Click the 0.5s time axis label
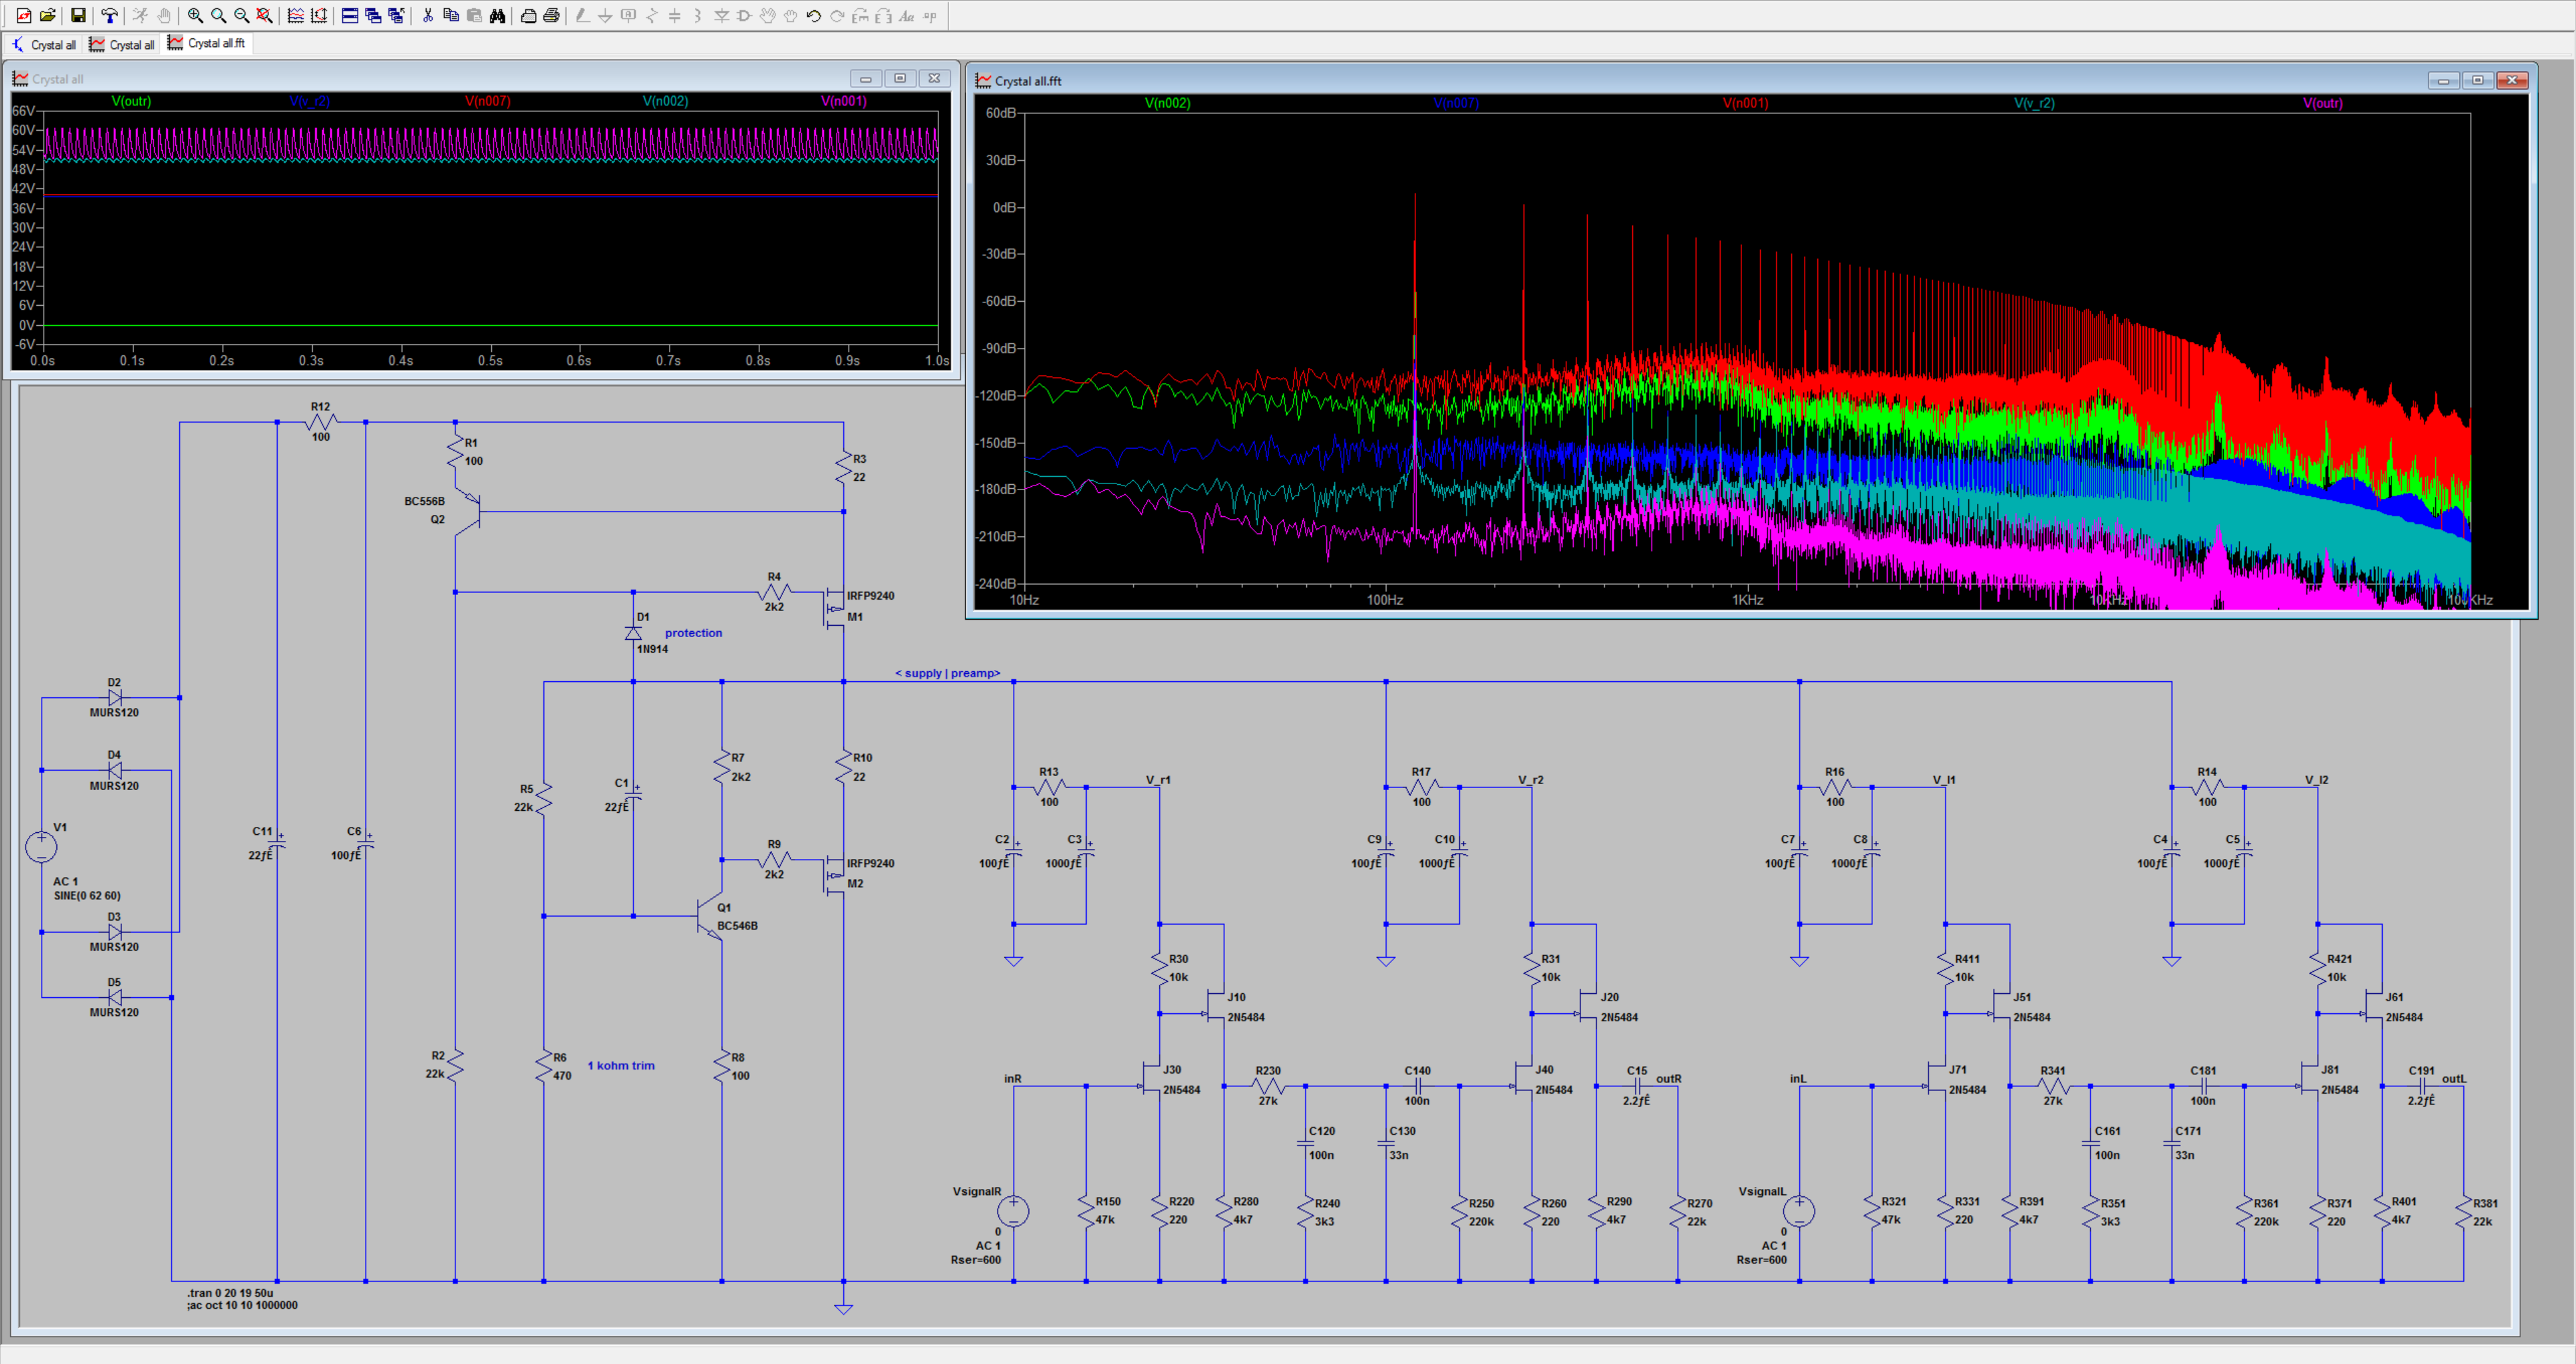2576x1364 pixels. pos(490,360)
